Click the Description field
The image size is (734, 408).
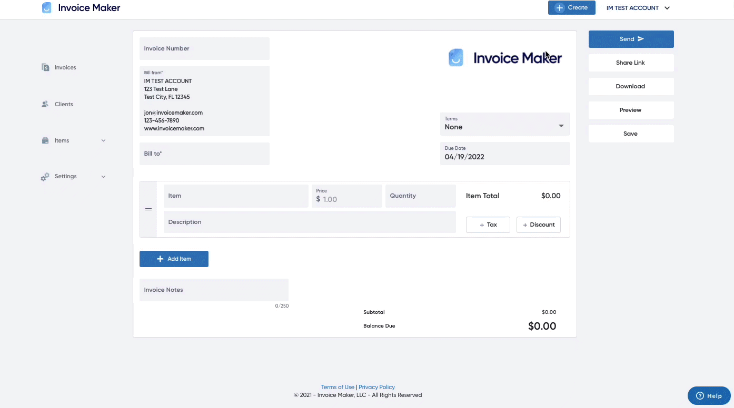tap(310, 222)
